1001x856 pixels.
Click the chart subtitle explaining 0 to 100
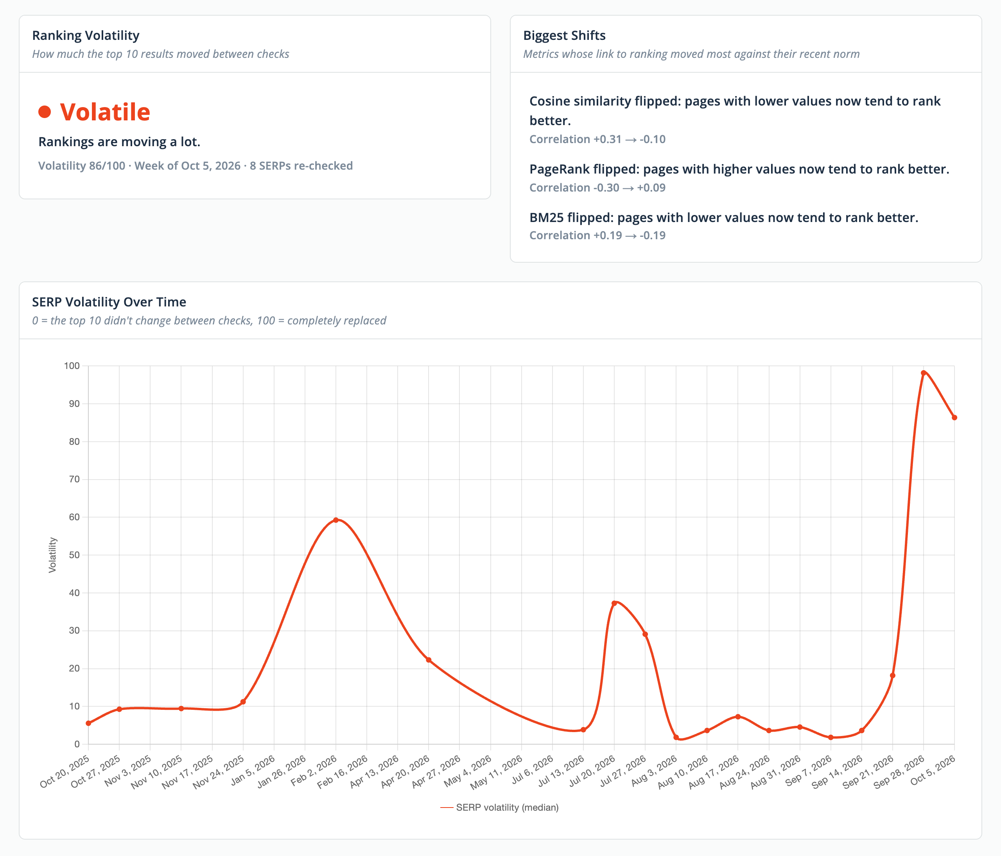209,321
